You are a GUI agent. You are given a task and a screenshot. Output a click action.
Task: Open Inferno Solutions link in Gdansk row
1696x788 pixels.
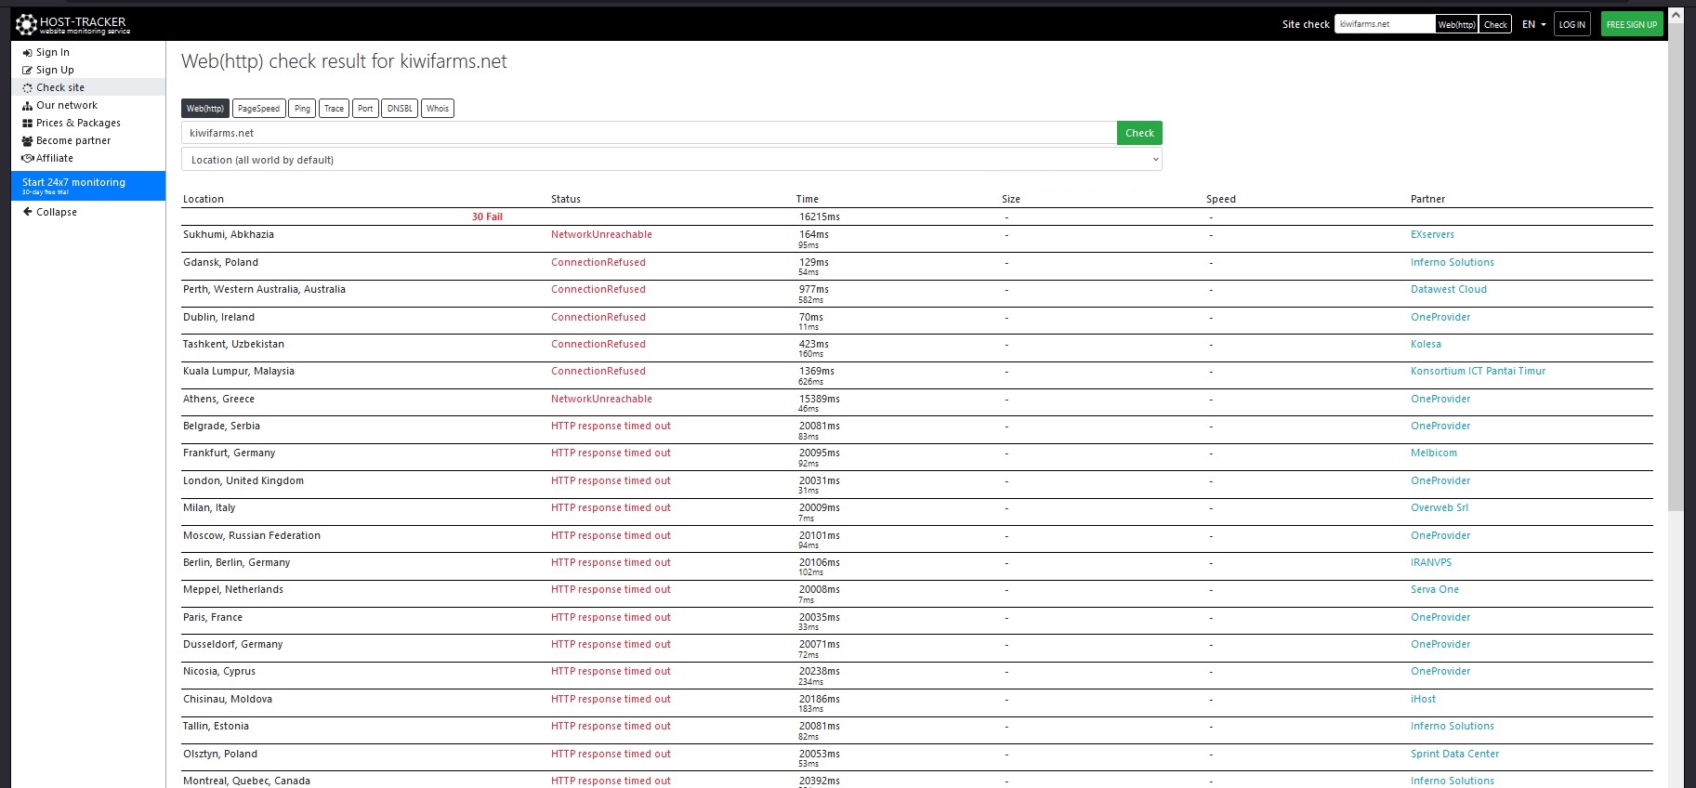pos(1453,263)
